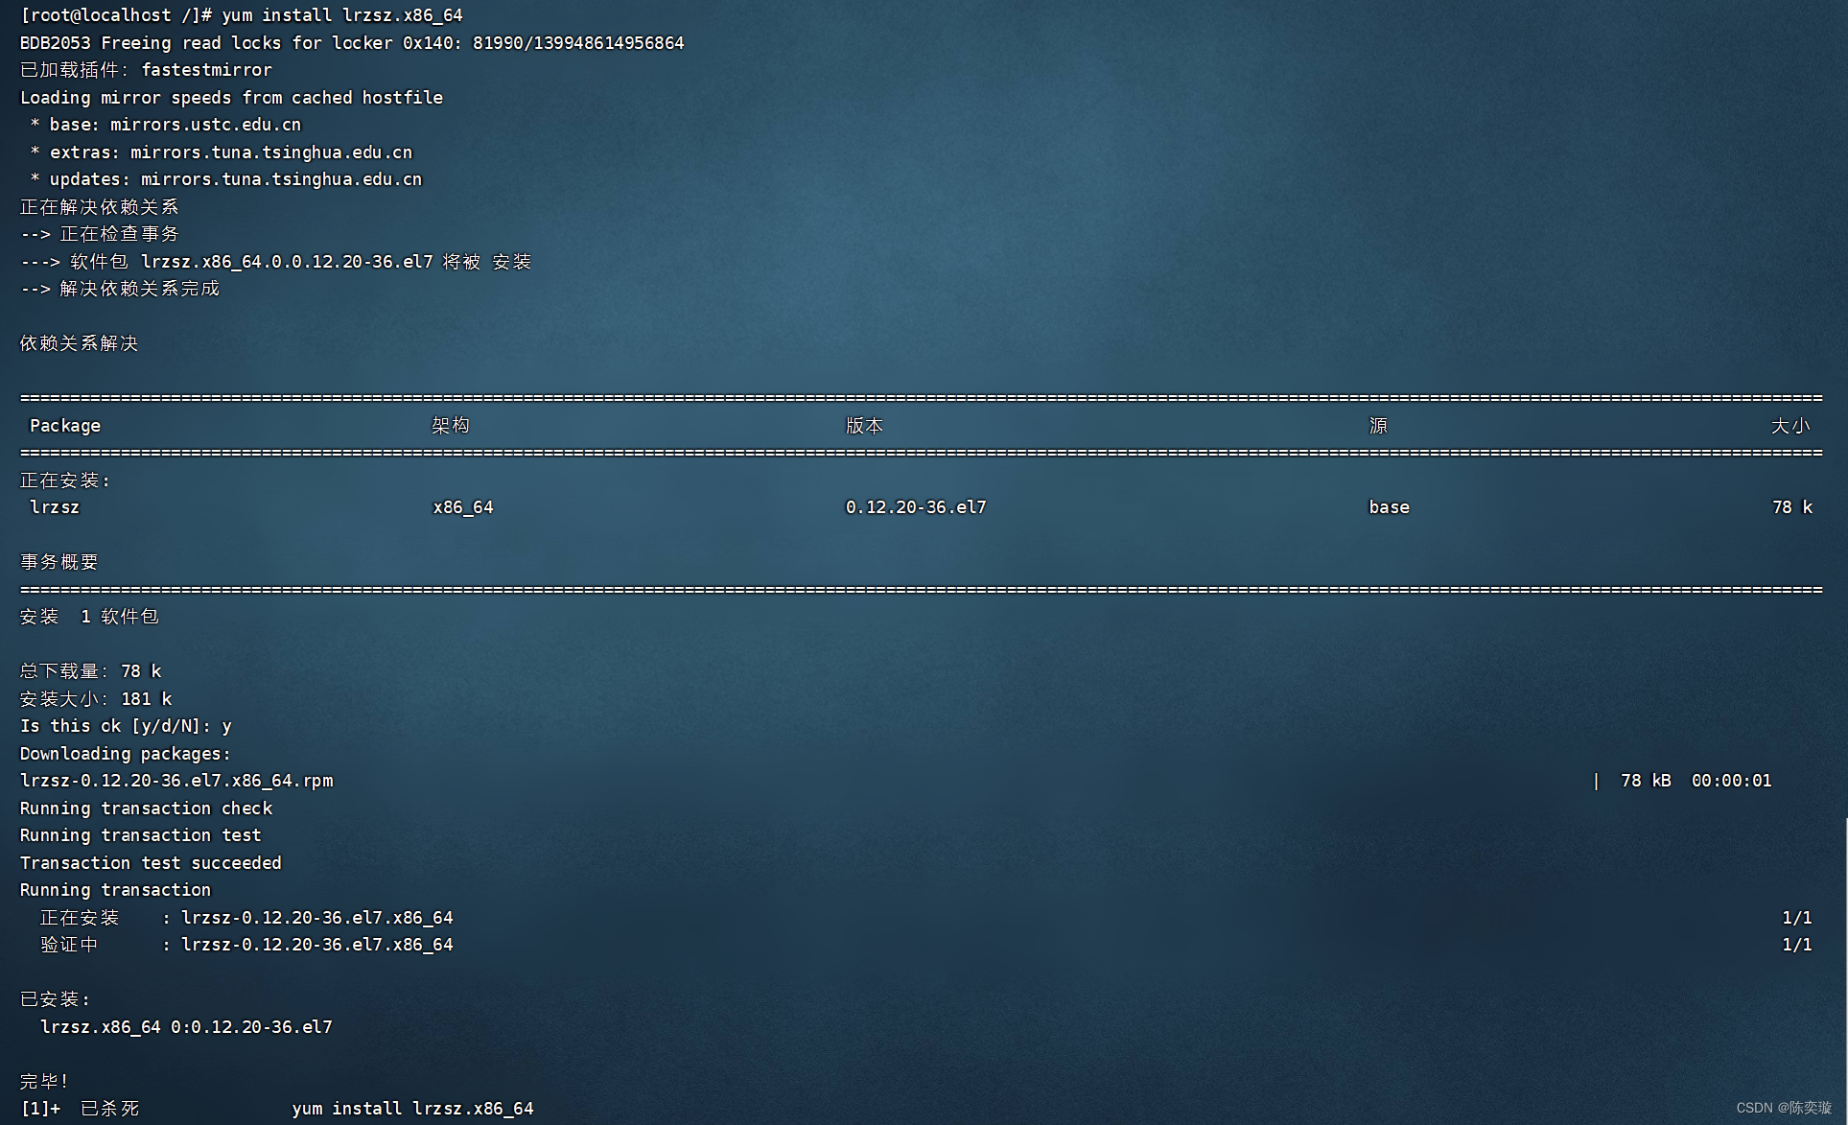Image resolution: width=1848 pixels, height=1125 pixels.
Task: Click the '--> 解决依赖关系完成' line
Action: (119, 289)
